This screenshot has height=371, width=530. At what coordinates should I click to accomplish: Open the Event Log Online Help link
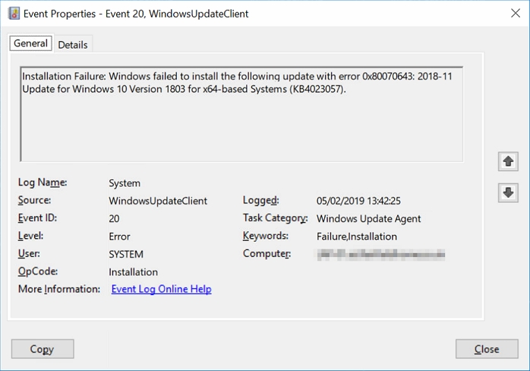(162, 289)
